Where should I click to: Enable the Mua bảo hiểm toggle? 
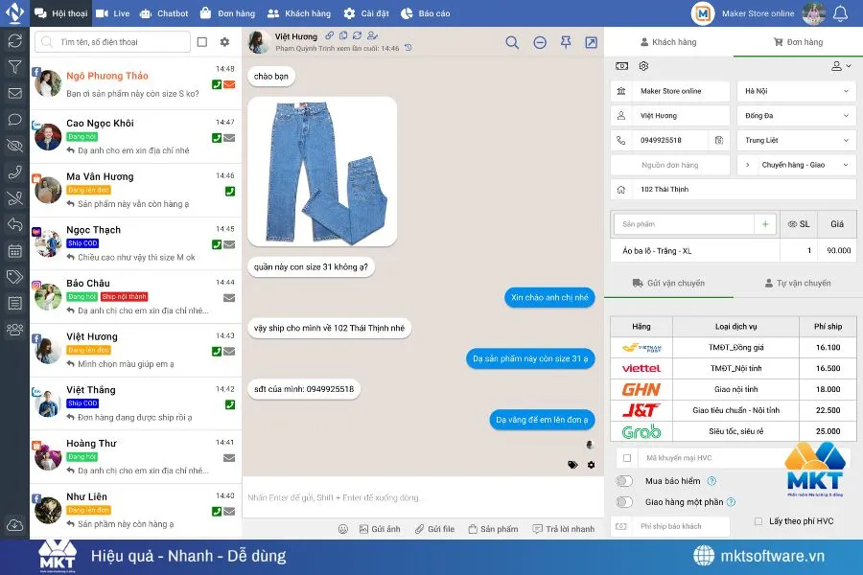(622, 480)
